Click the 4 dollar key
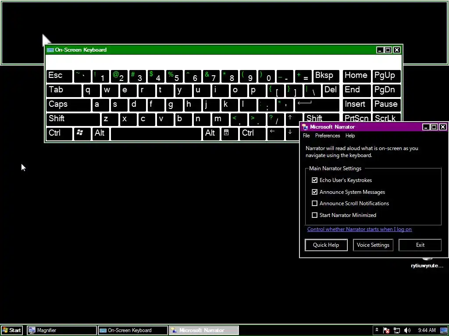 click(156, 76)
